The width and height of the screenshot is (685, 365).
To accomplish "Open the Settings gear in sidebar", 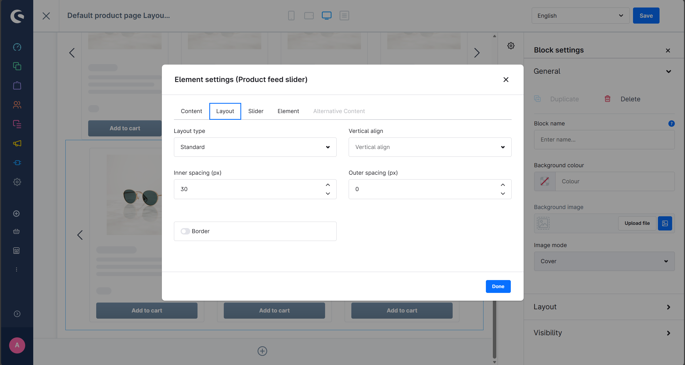I will [17, 182].
